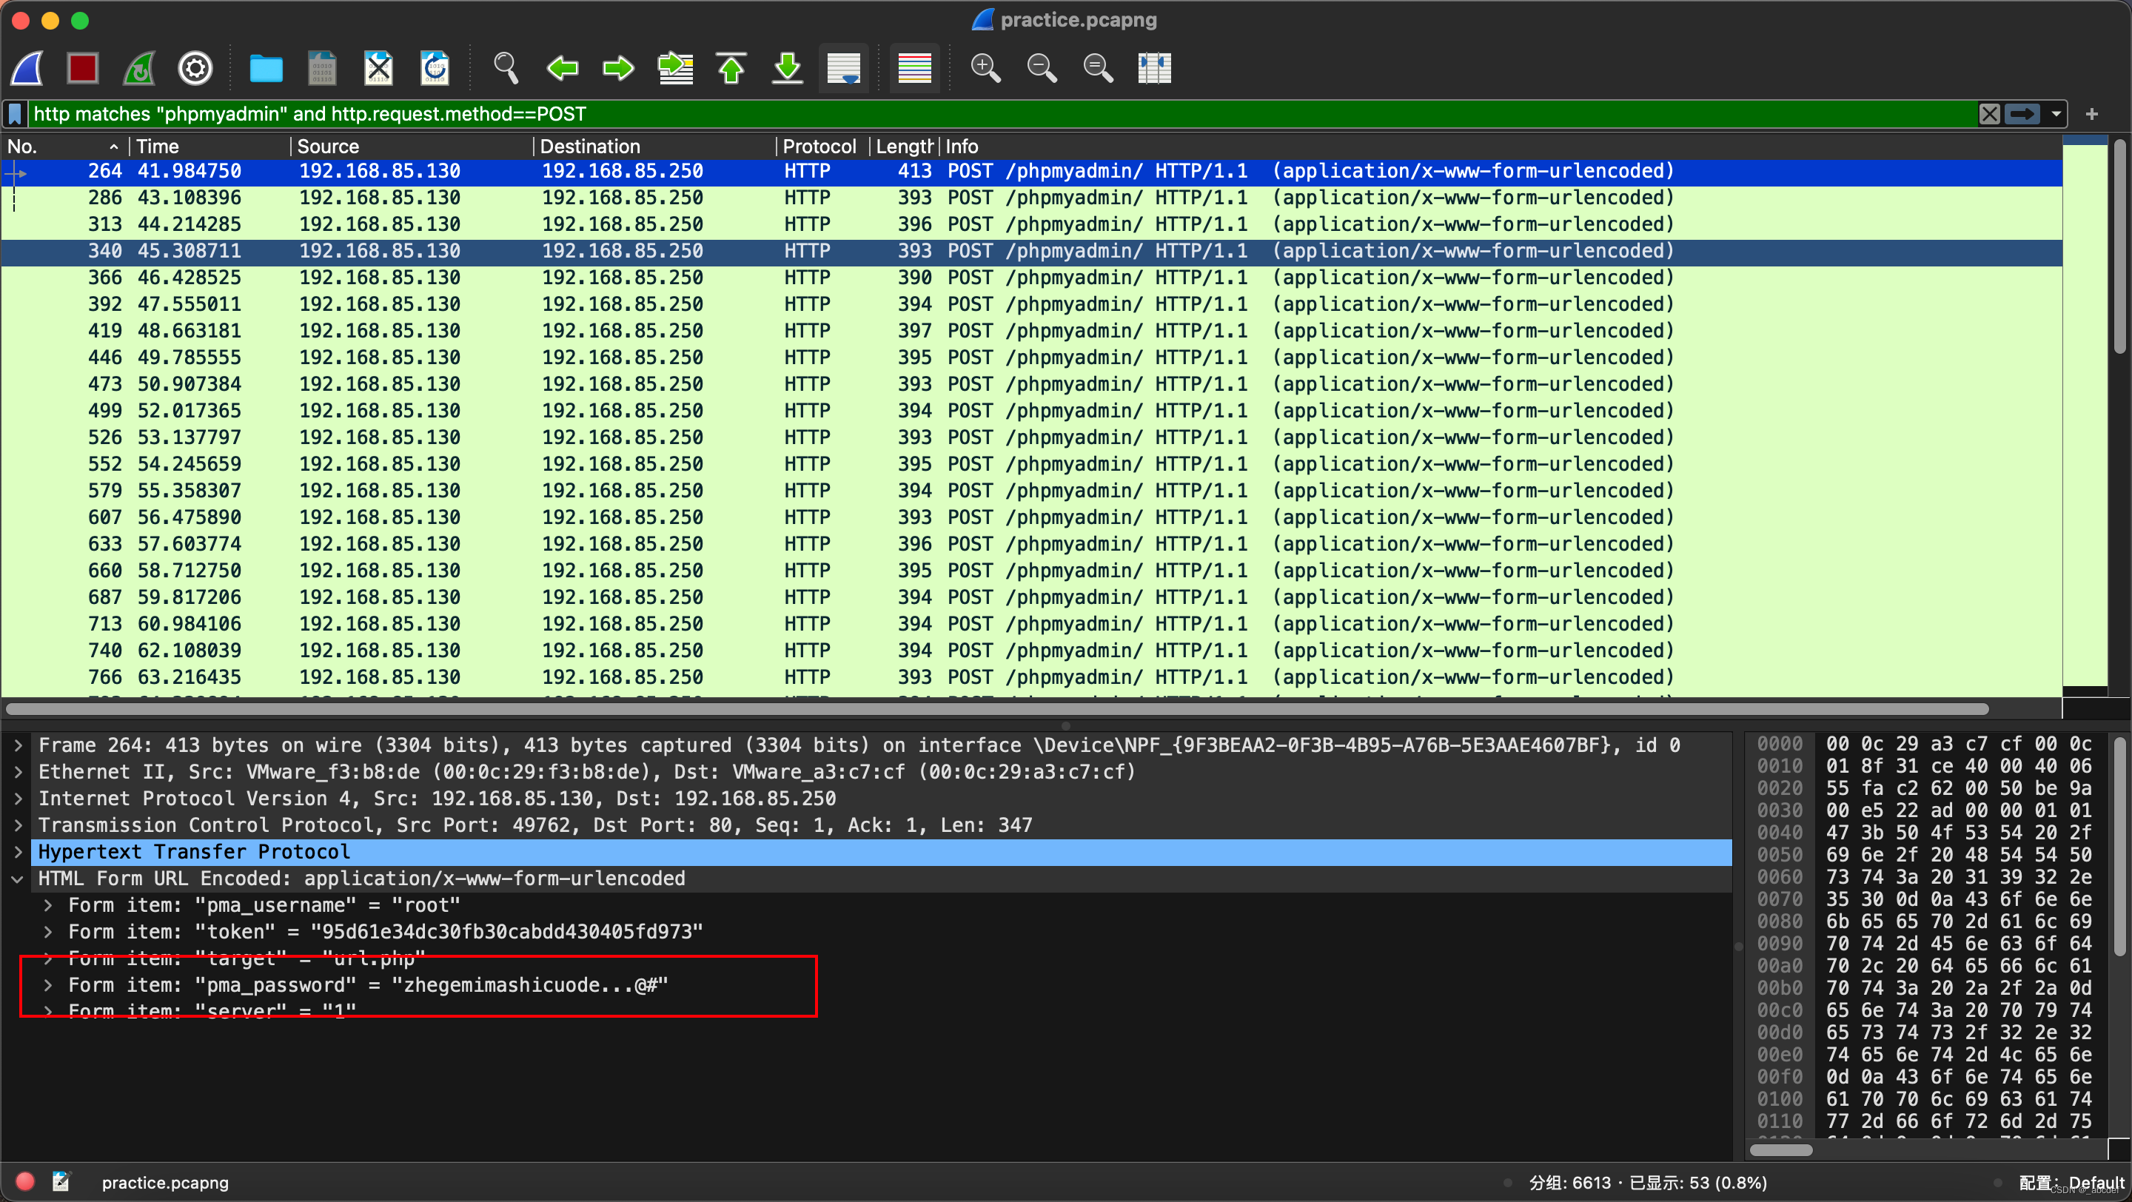This screenshot has height=1202, width=2132.
Task: Click the resize columns icon
Action: pyautogui.click(x=1154, y=68)
